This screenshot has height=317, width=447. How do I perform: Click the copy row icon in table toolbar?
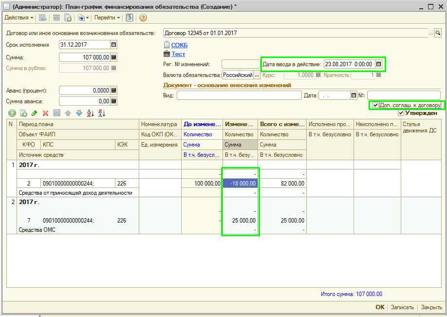(23, 113)
